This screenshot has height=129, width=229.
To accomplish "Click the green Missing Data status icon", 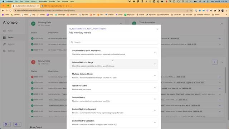I will pos(33,24).
